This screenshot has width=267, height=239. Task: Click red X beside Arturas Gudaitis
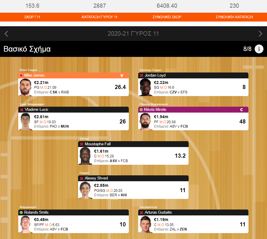coord(141,212)
